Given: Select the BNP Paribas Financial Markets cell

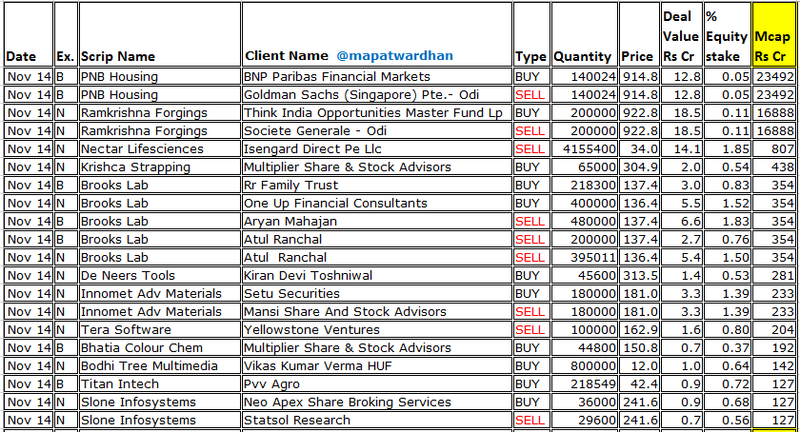Looking at the screenshot, I should 377,76.
